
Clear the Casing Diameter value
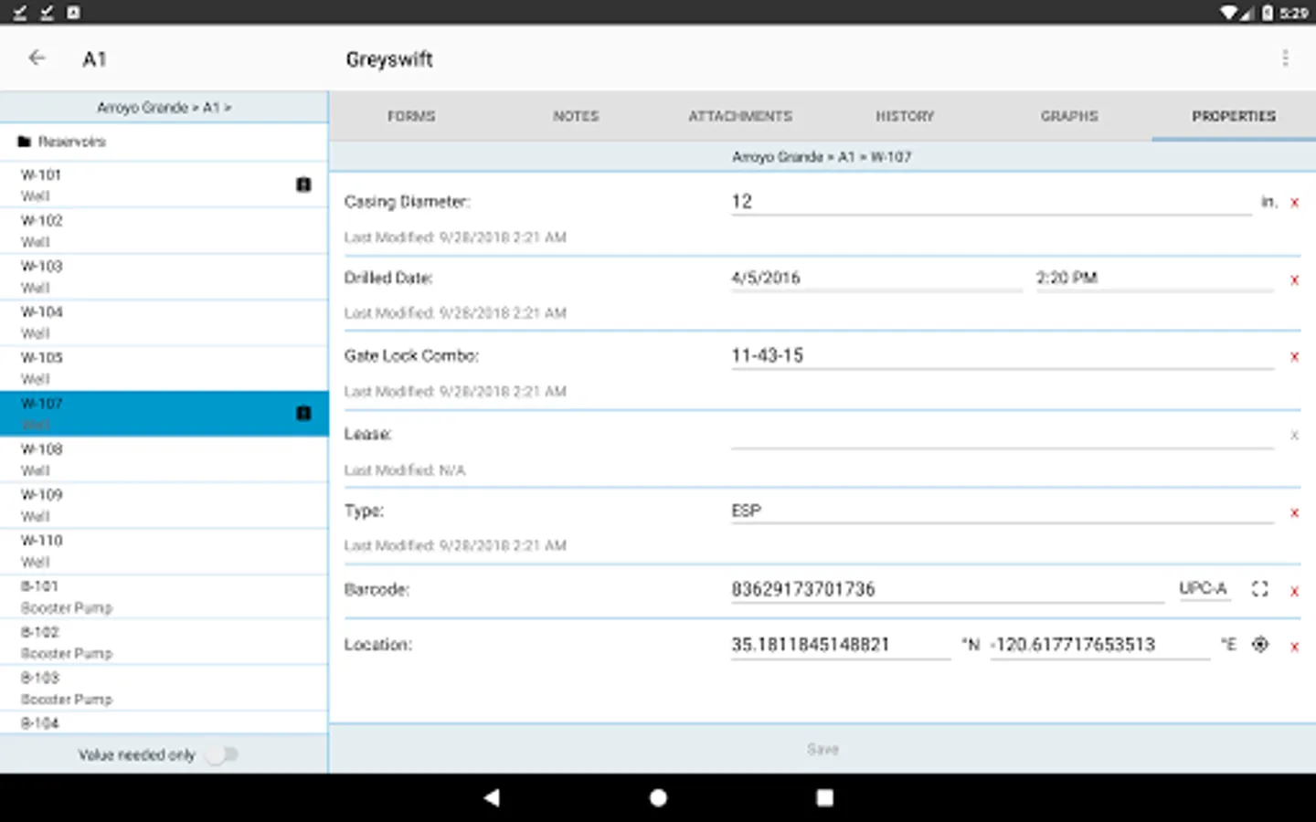1294,203
